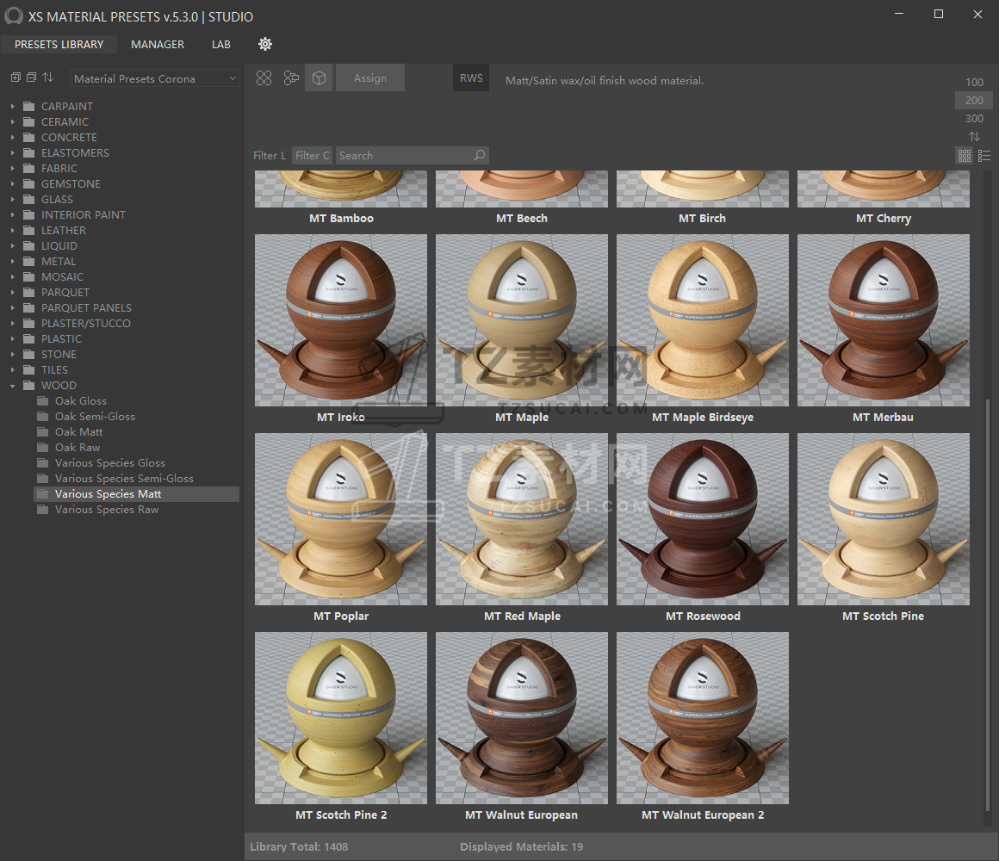
Task: Click the four-circles icon left of Assign
Action: [x=264, y=78]
